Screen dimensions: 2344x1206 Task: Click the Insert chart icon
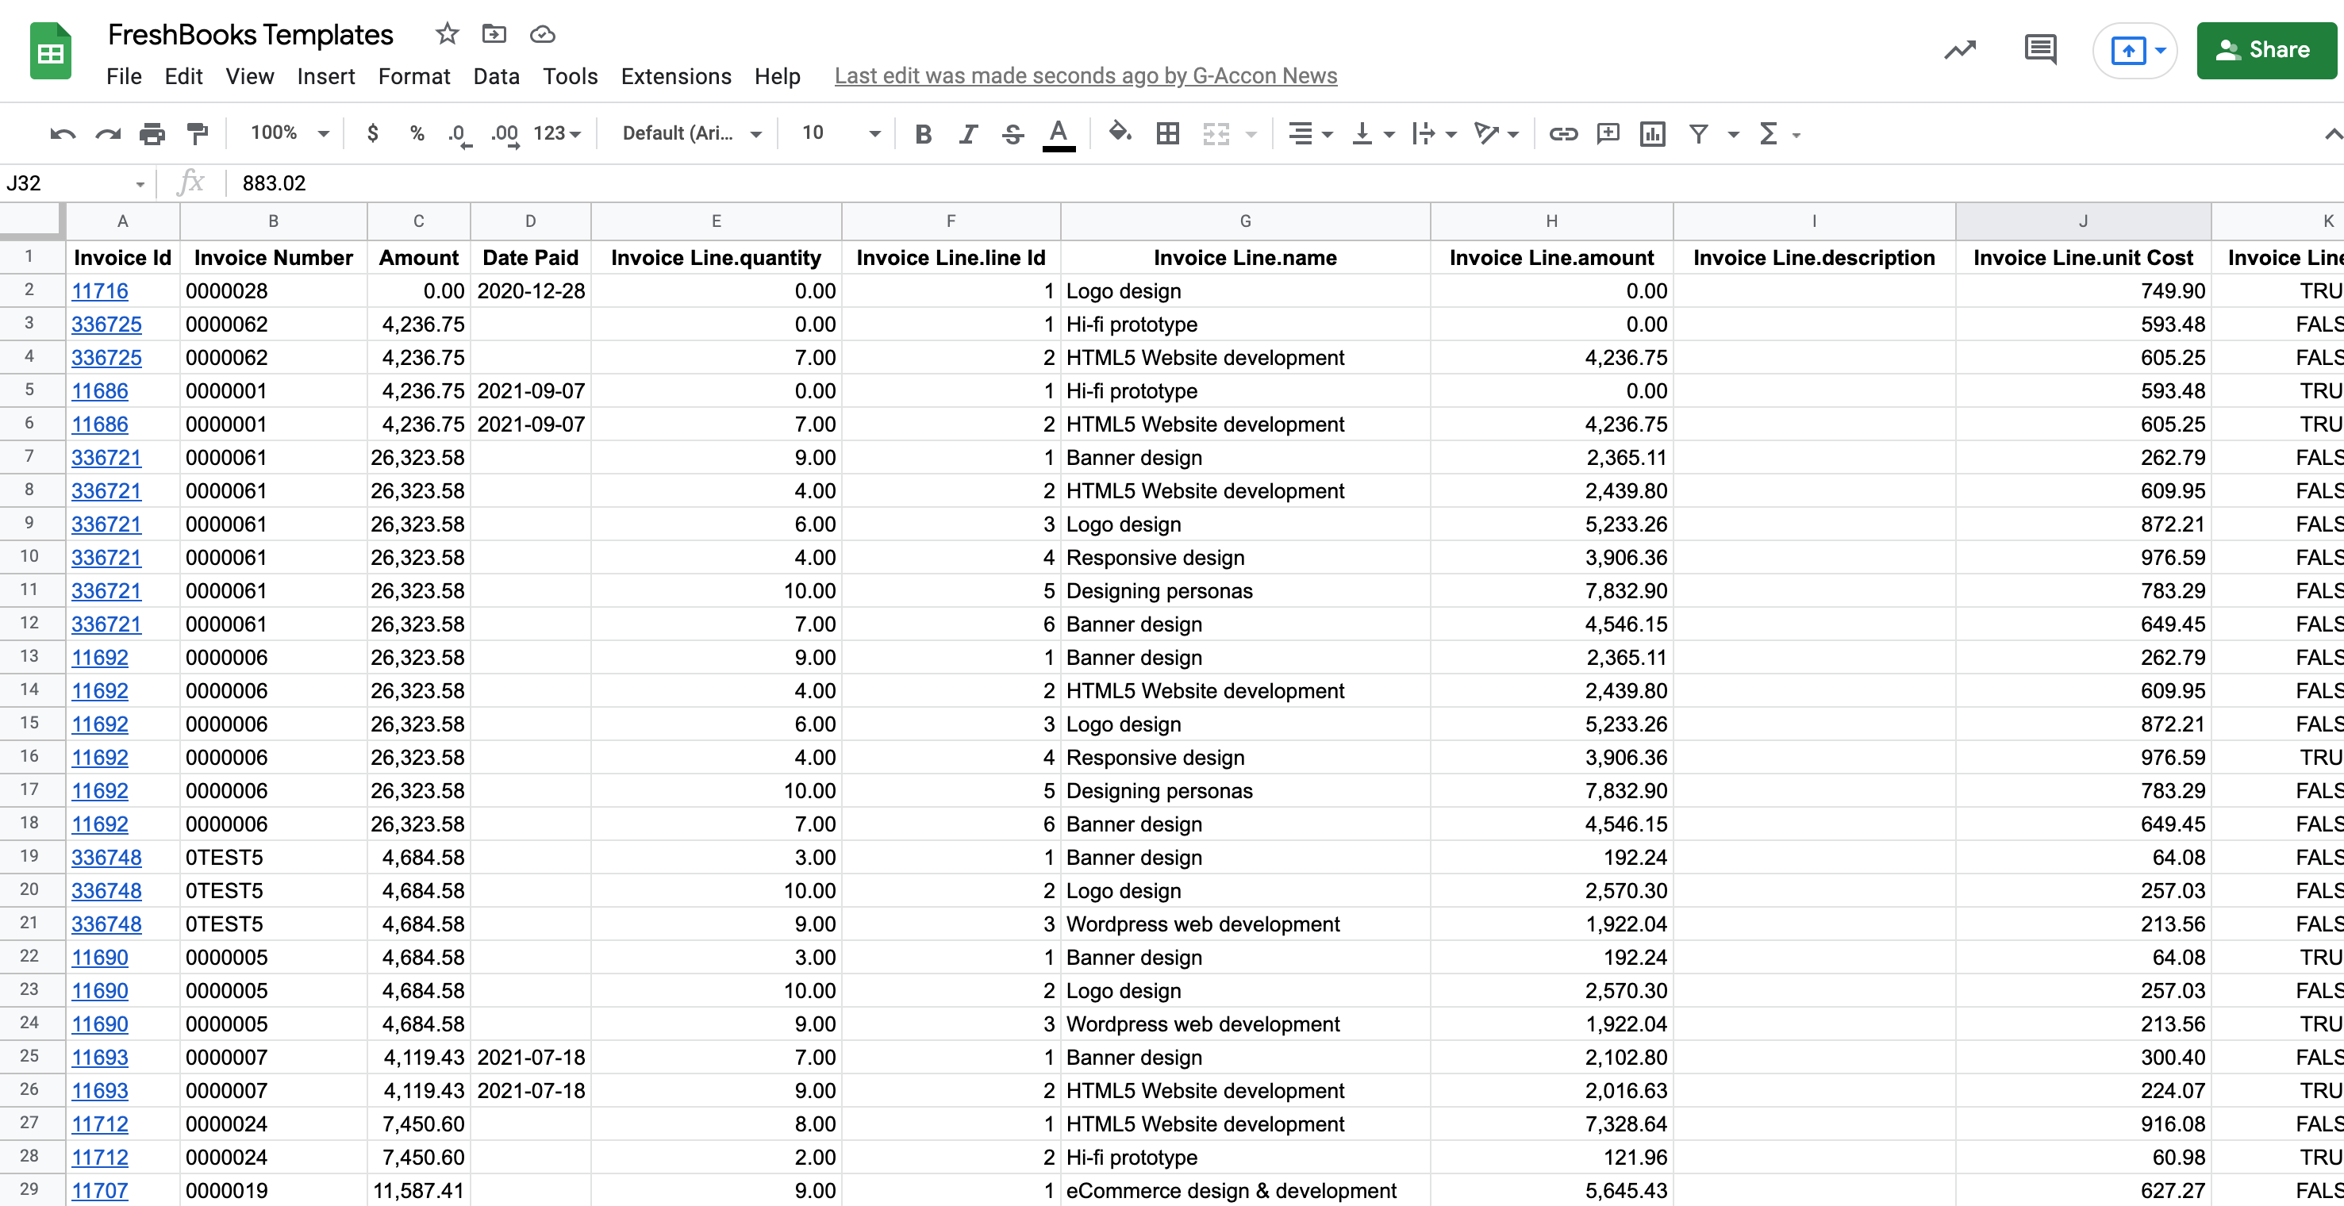[x=1652, y=134]
